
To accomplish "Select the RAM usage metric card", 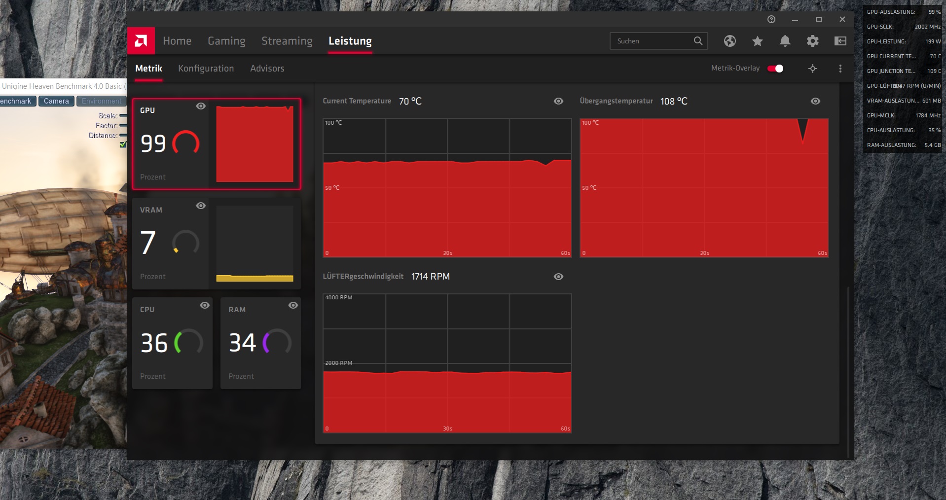I will coord(260,343).
